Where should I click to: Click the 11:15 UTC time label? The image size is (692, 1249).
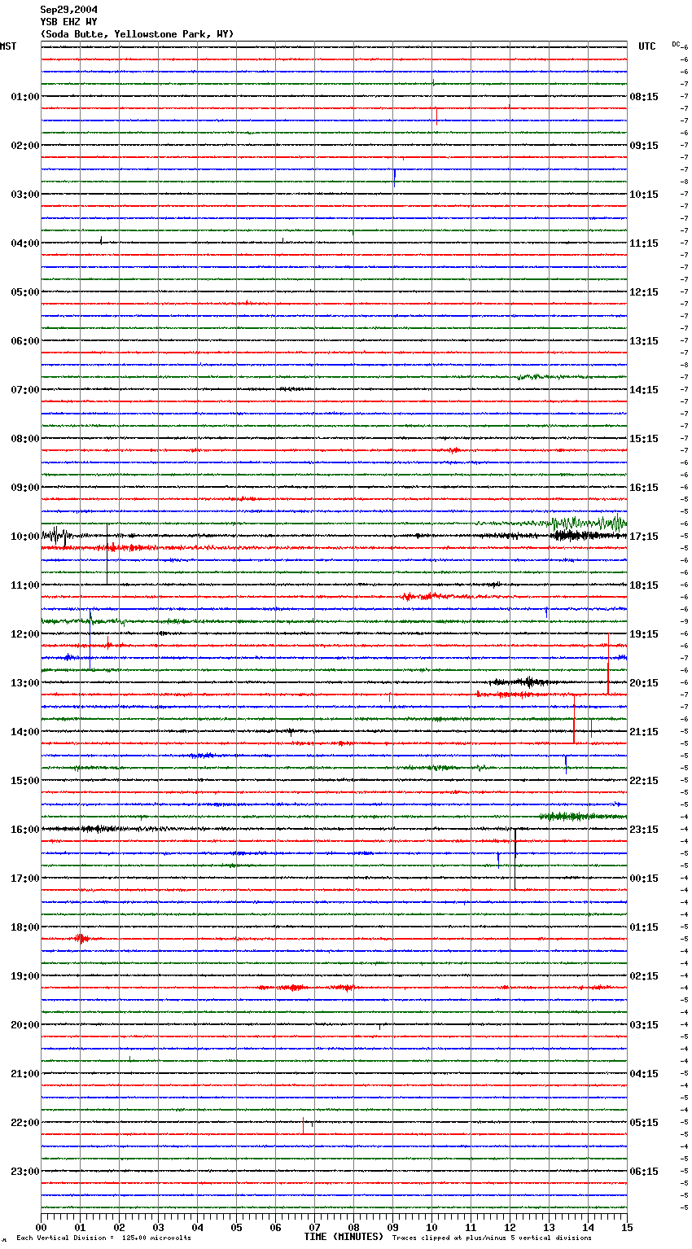click(644, 243)
